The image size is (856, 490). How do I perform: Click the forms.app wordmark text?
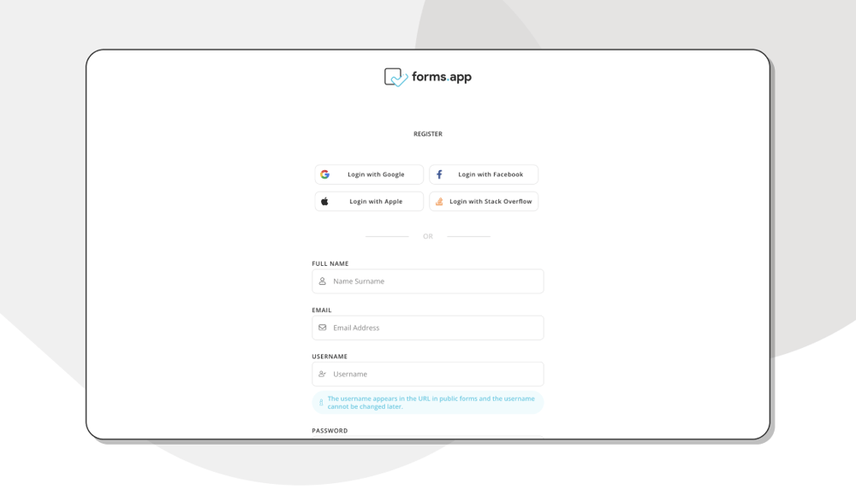442,77
